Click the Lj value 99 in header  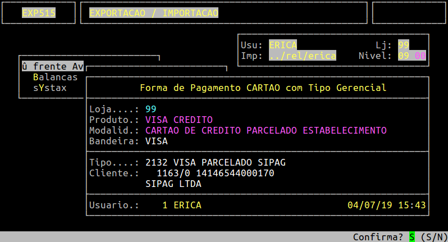[403, 45]
